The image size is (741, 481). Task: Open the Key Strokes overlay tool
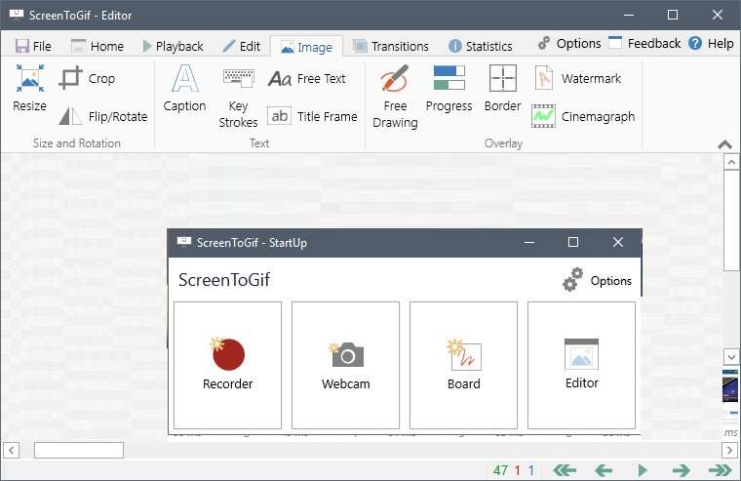coord(238,97)
